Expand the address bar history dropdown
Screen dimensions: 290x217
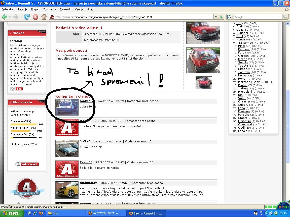(x=216, y=17)
